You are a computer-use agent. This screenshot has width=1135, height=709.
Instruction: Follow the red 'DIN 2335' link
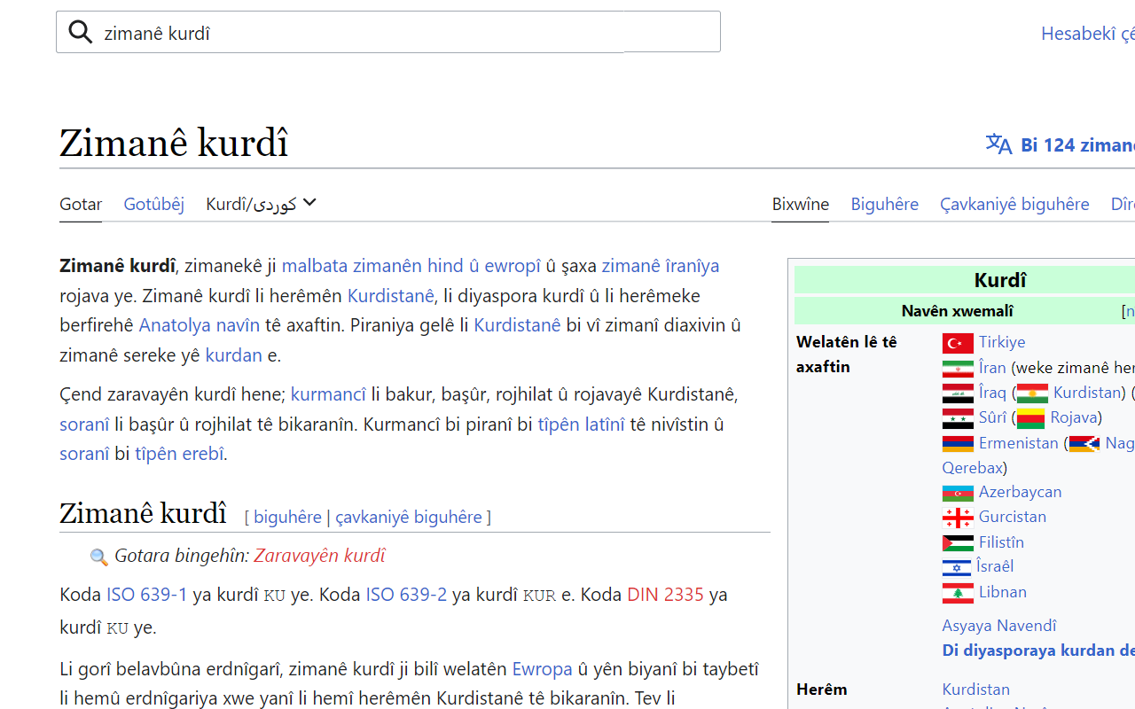[665, 595]
